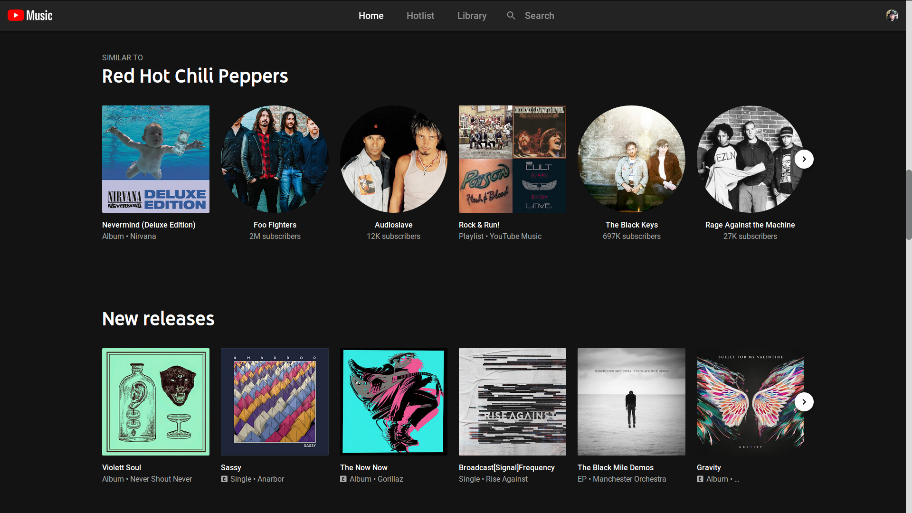Select Sassy single by Anarbor

[x=275, y=401]
